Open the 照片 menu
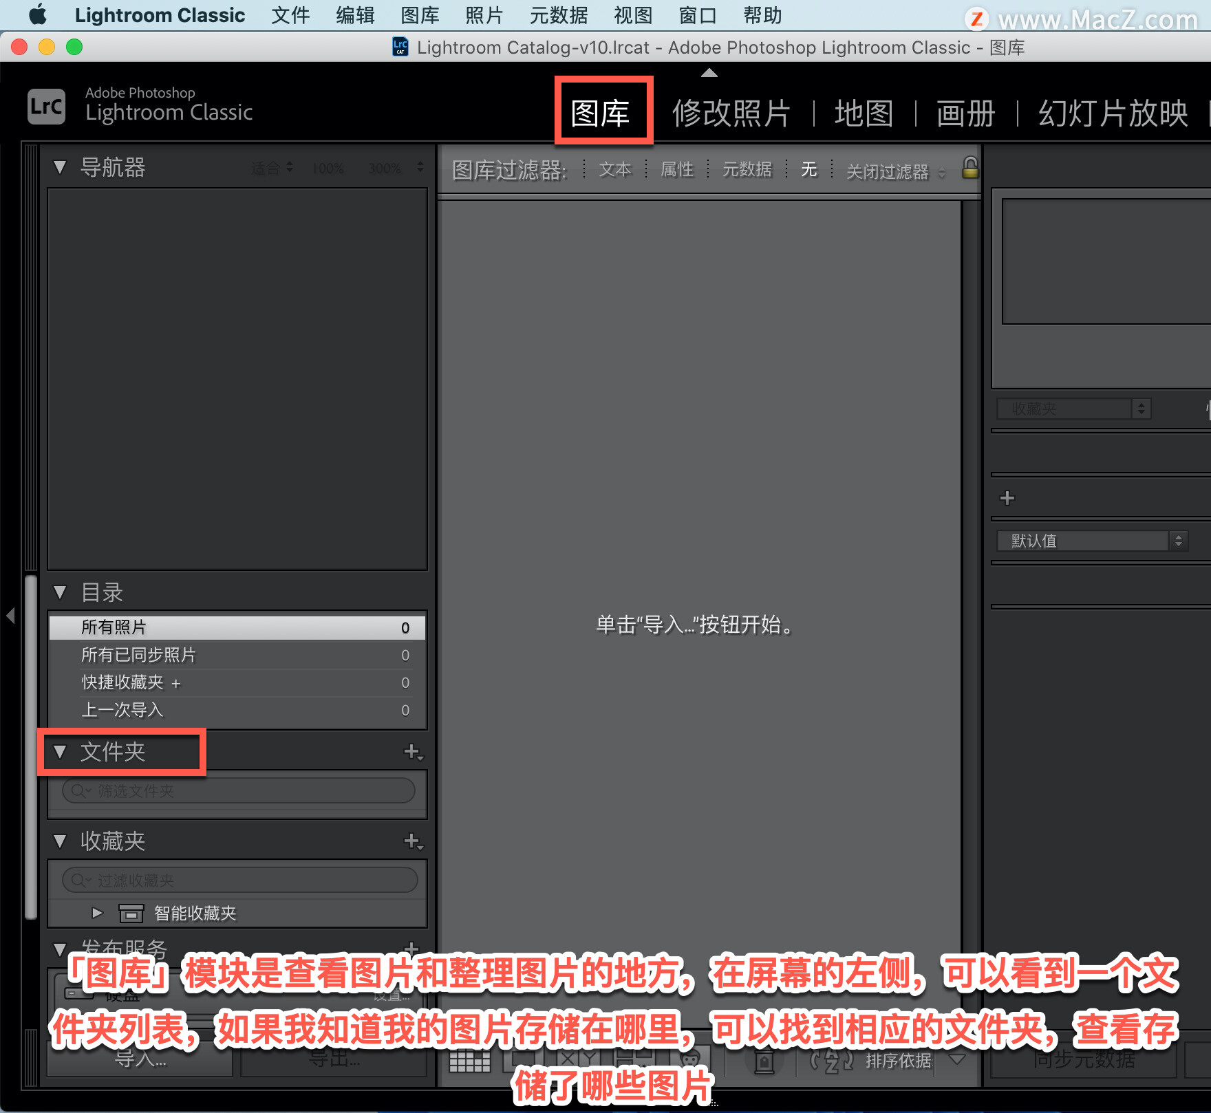 484,15
